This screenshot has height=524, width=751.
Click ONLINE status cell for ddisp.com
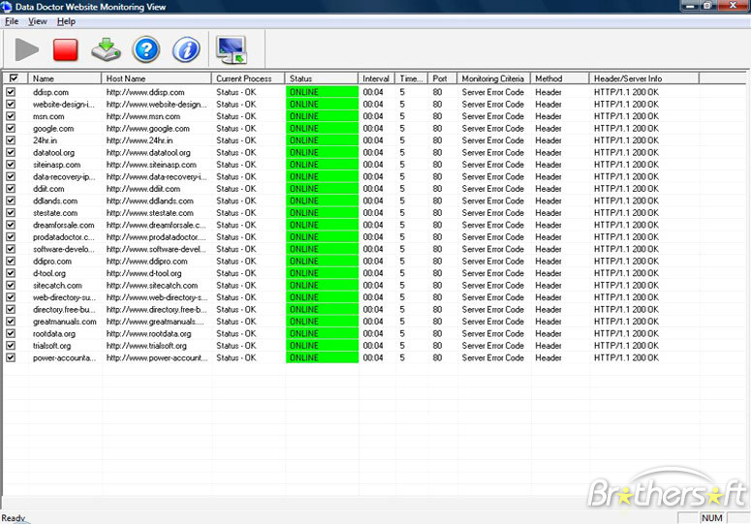pyautogui.click(x=322, y=92)
